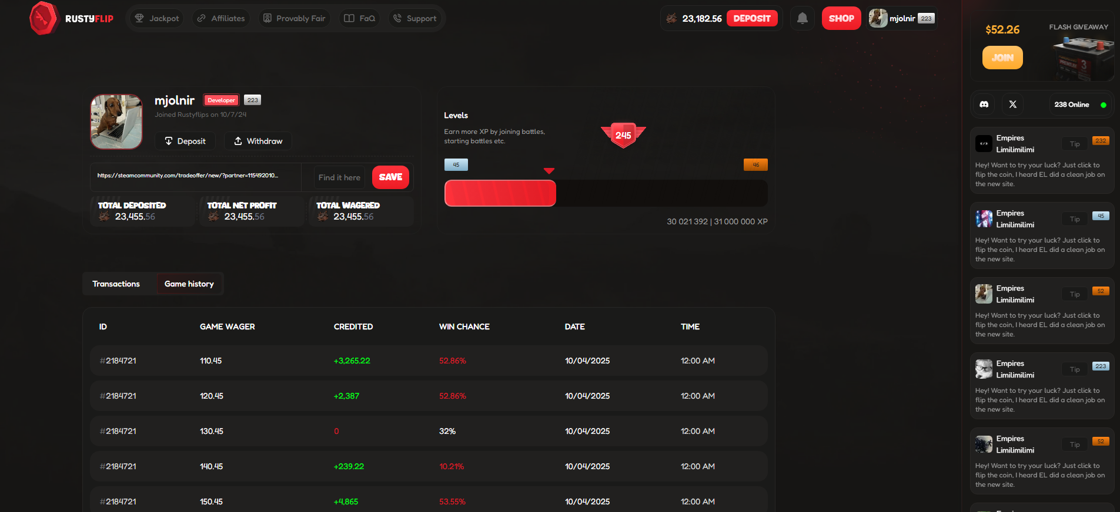
Task: Click the SAVE trade link button
Action: click(x=390, y=177)
